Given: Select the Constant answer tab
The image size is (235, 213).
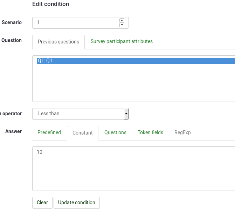Looking at the screenshot, I should pyautogui.click(x=83, y=133).
